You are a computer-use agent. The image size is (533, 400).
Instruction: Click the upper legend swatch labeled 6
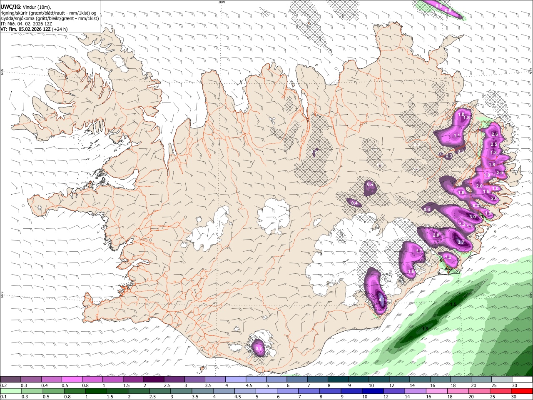click(297, 380)
